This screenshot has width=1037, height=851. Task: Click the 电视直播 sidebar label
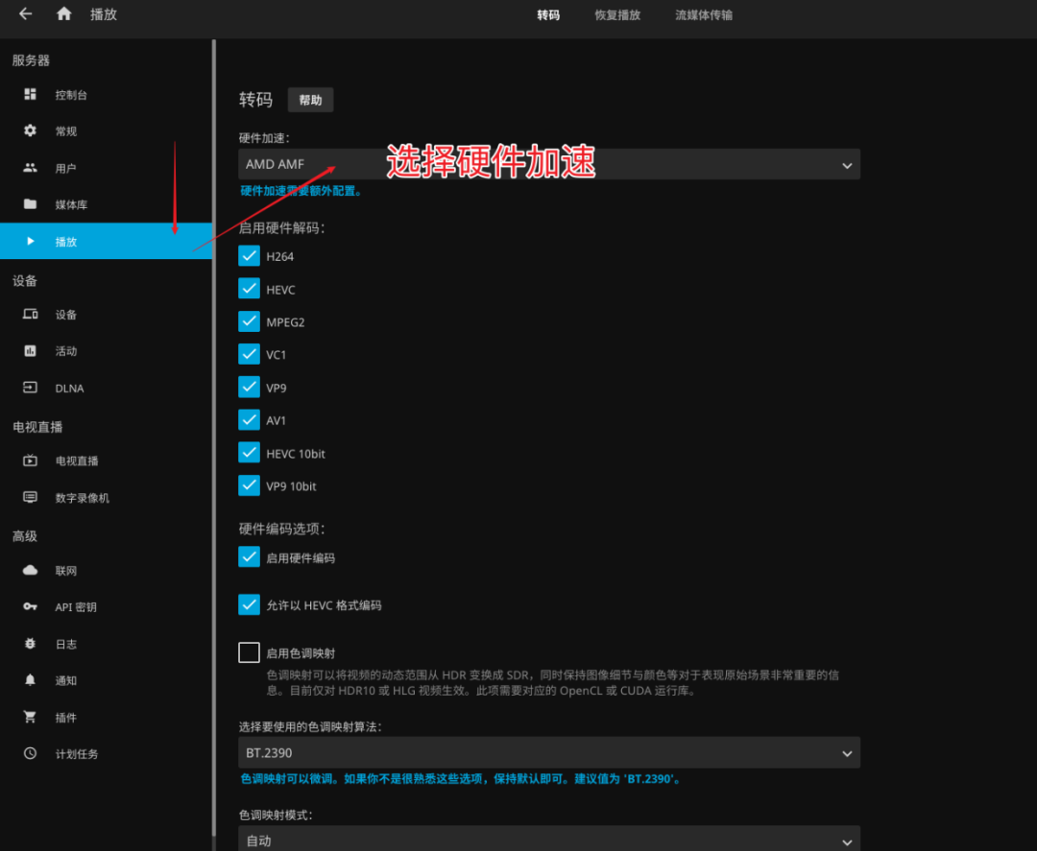[x=77, y=461]
